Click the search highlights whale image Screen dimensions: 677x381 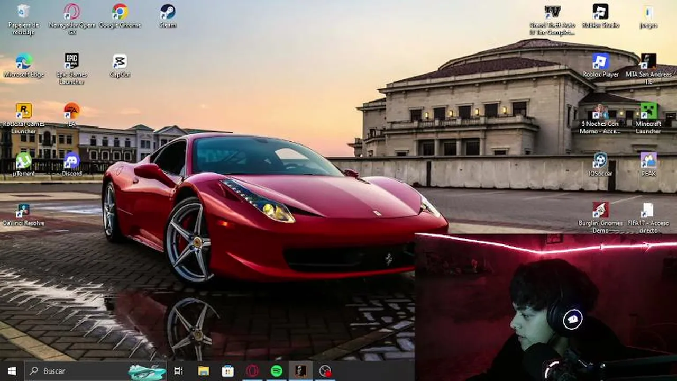tap(147, 372)
